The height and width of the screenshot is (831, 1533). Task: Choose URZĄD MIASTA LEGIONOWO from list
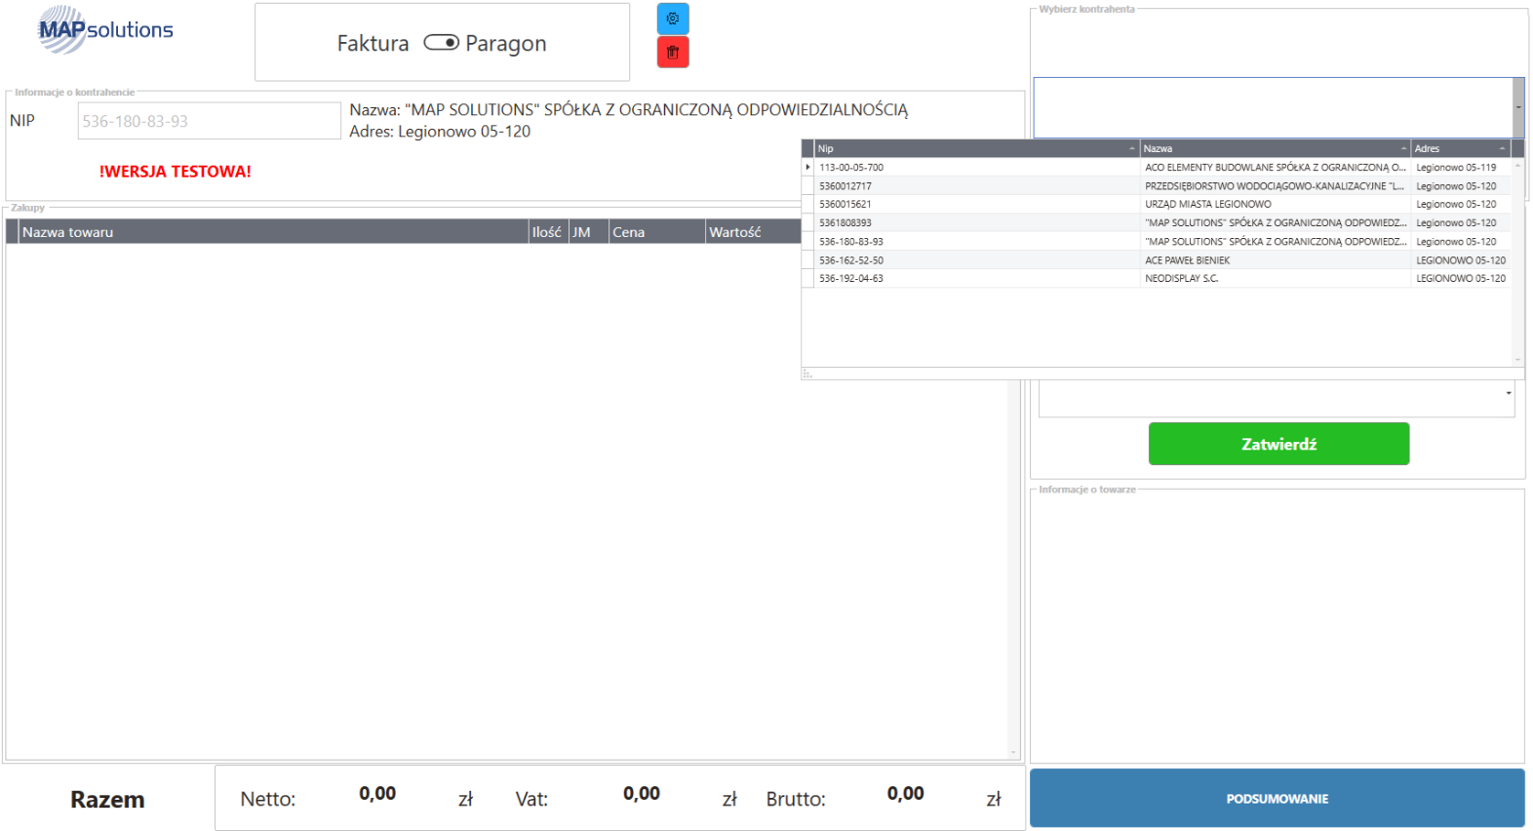click(1207, 205)
